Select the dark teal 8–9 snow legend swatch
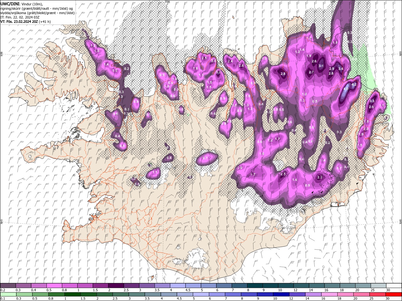The height and width of the screenshot is (301, 402). pyautogui.click(x=254, y=286)
